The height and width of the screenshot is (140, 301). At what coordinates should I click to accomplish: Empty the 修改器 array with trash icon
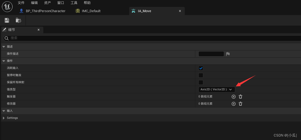coord(240,104)
